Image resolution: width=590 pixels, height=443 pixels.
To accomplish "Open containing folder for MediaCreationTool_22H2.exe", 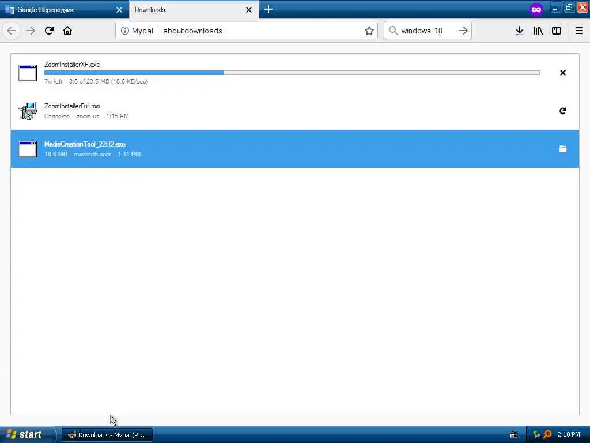I will pyautogui.click(x=563, y=149).
